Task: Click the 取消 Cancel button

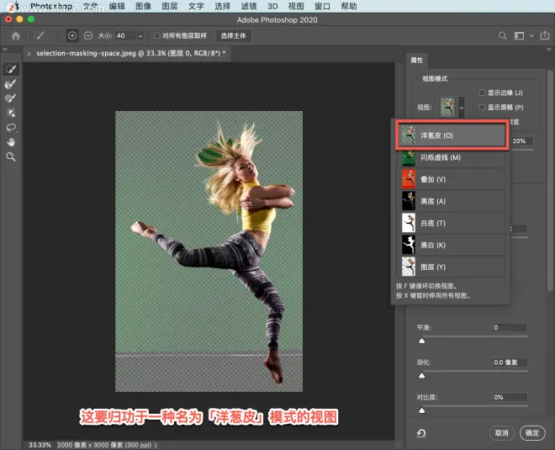Action: tap(501, 433)
